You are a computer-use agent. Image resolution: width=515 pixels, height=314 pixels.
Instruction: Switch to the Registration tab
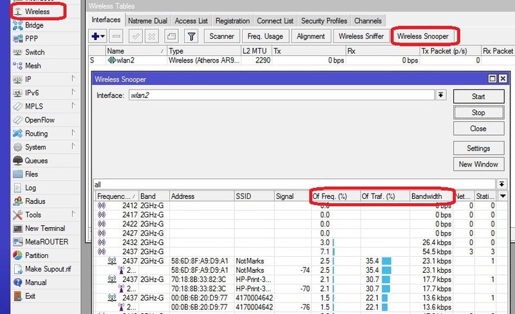click(232, 21)
